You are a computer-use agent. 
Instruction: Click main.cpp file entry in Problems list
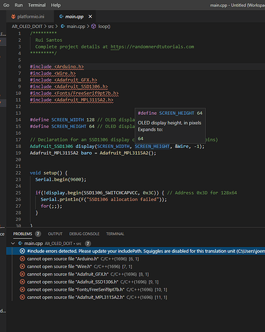tap(33, 244)
